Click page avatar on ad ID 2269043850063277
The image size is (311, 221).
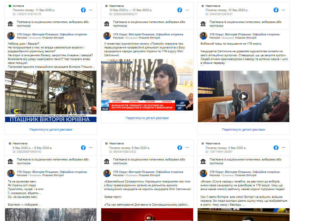pyautogui.click(x=107, y=36)
